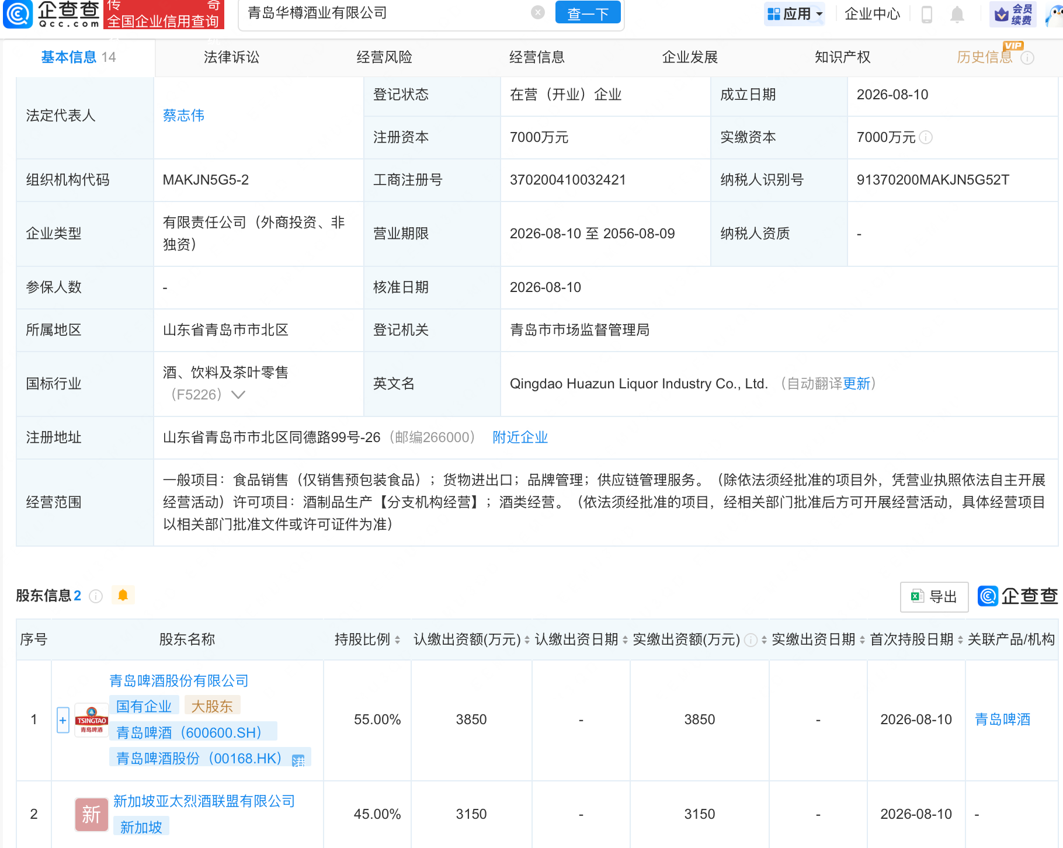Open the 应用 dropdown menu
The image size is (1063, 848).
795,14
